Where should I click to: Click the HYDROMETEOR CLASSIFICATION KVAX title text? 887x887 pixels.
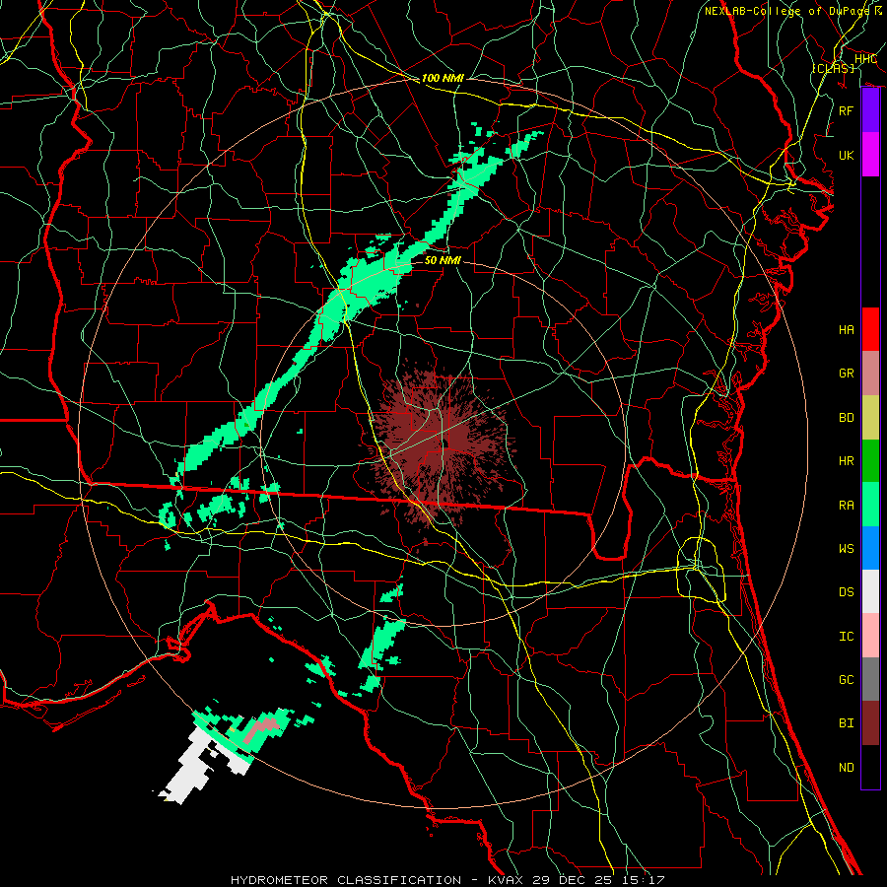(x=447, y=880)
